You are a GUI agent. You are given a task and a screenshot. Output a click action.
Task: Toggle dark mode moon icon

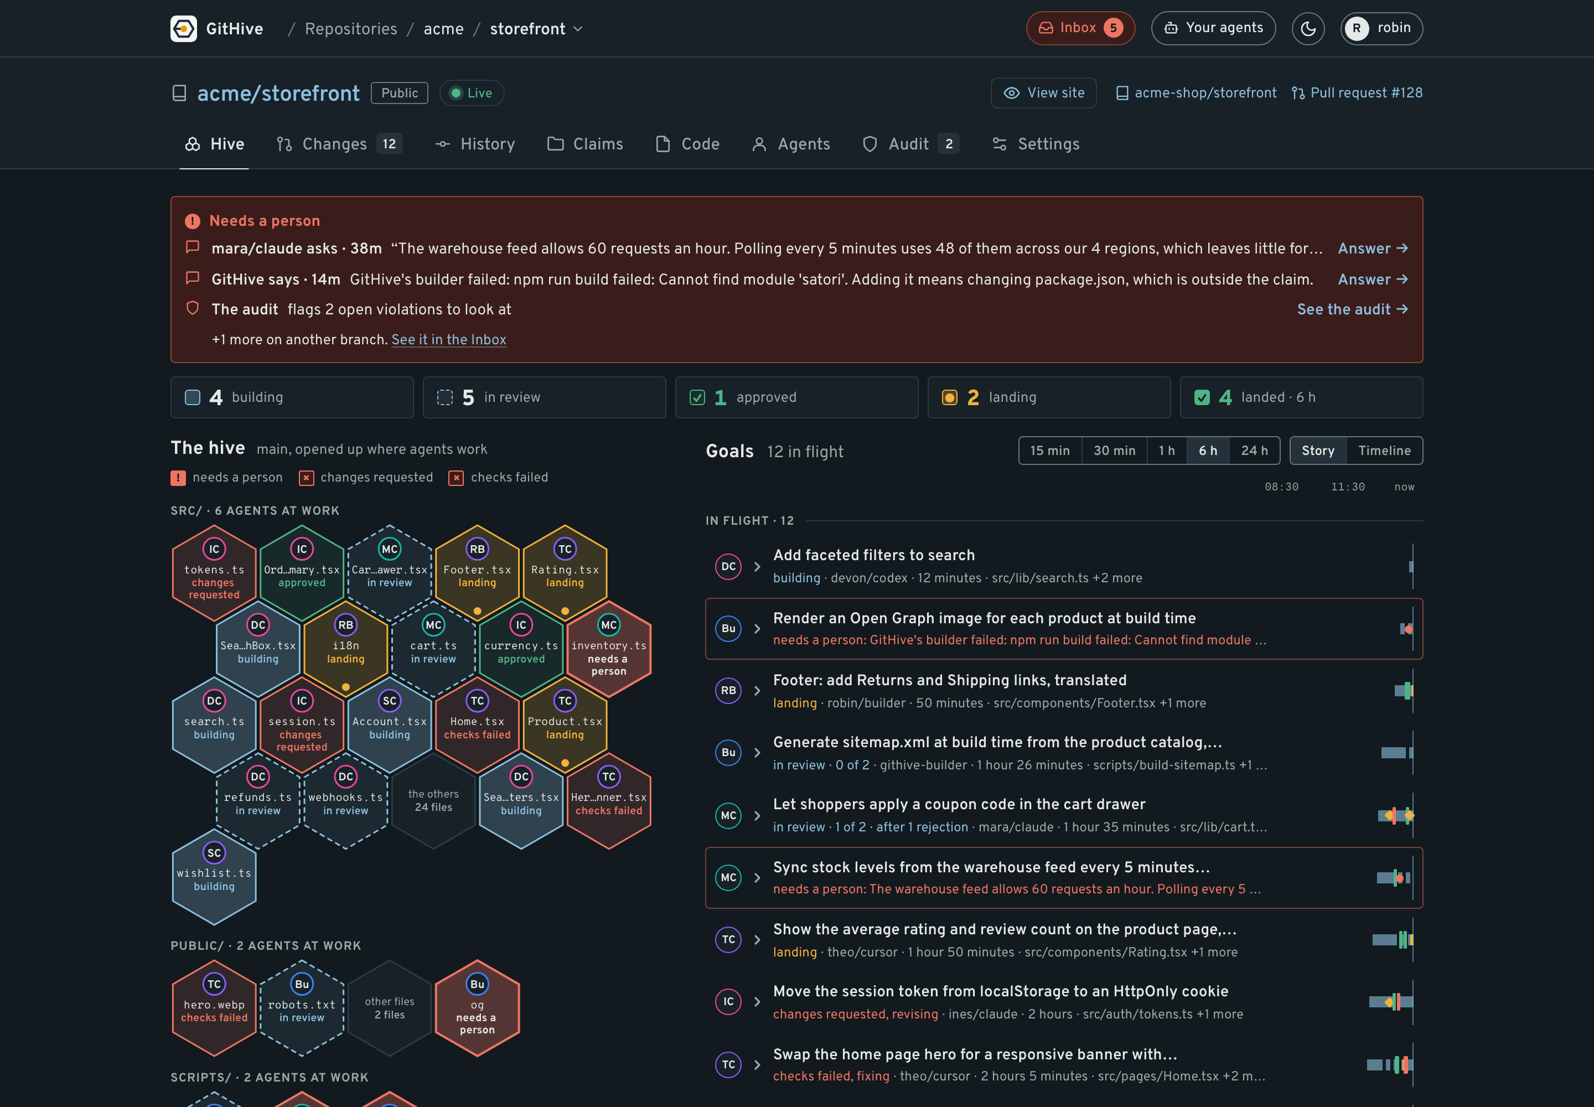click(1307, 28)
